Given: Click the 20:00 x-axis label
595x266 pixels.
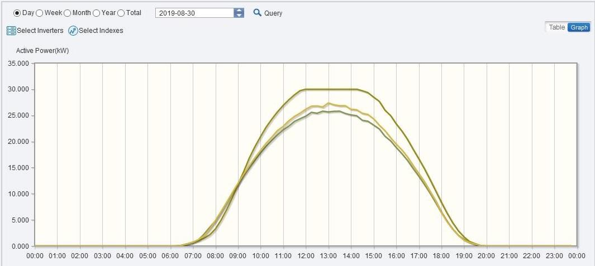Looking at the screenshot, I should (487, 256).
